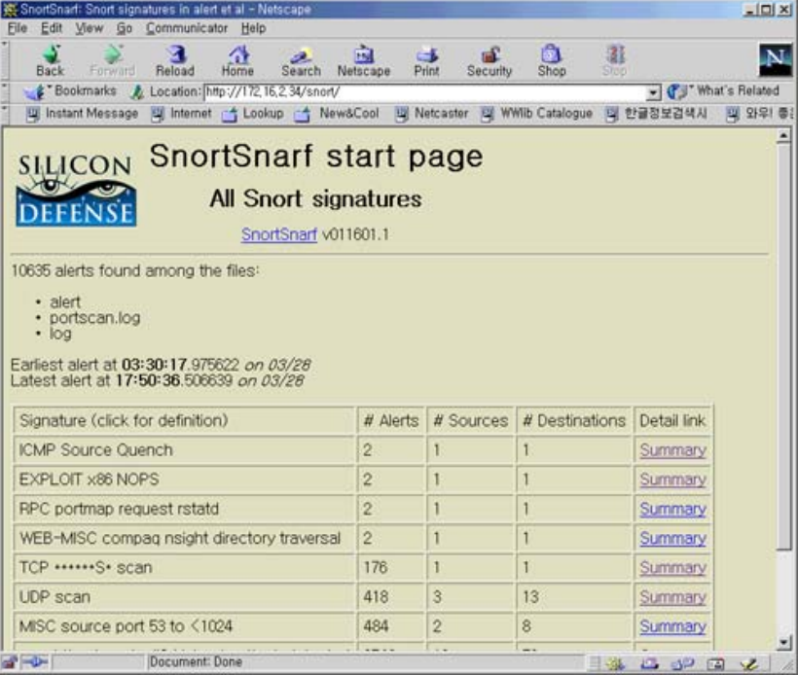
Task: Open the Lookup personal toolbar folder
Action: (x=253, y=114)
